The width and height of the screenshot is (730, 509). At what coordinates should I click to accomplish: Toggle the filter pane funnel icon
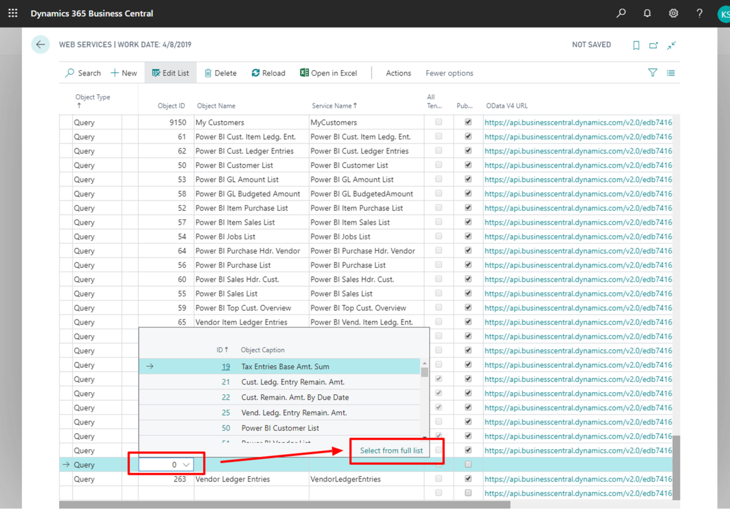click(653, 72)
